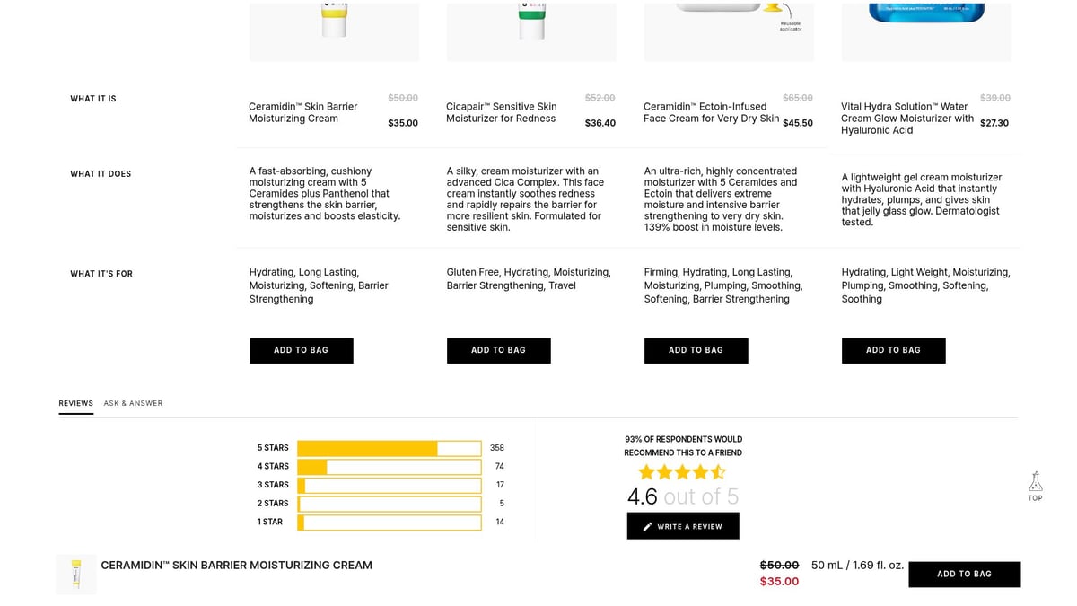Image resolution: width=1077 pixels, height=606 pixels.
Task: Filter reviews by the 5 stars bar
Action: point(389,448)
